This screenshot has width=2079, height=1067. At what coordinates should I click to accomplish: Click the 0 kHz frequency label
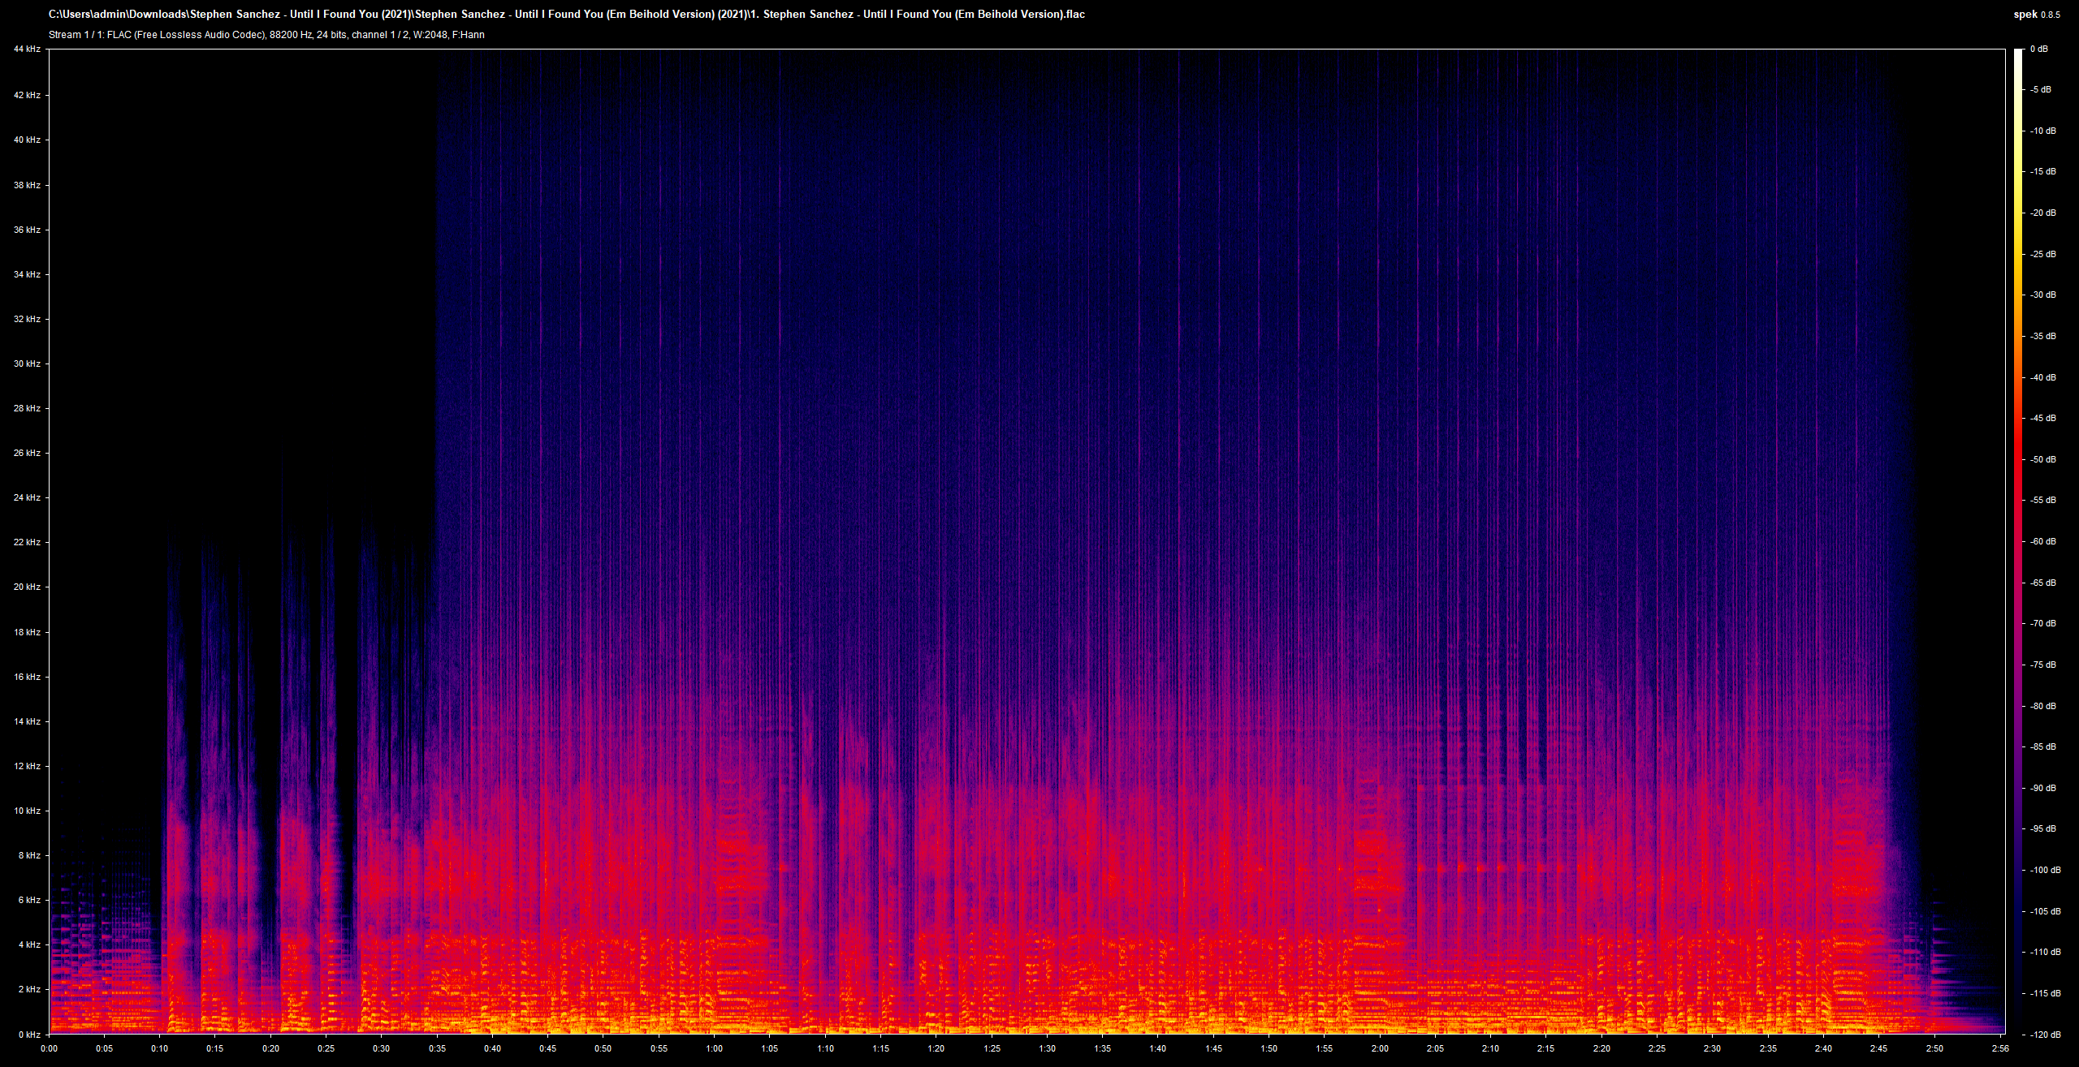pos(29,1035)
